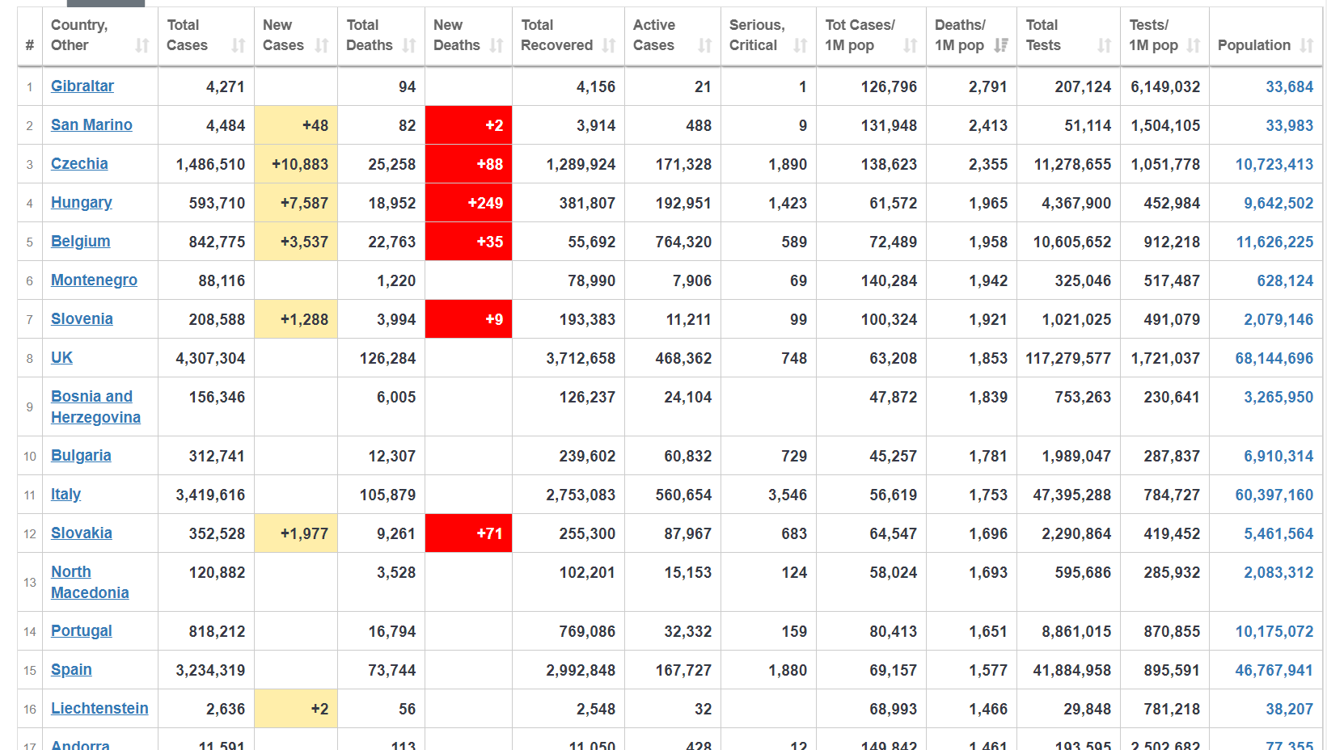Click red +249 new deaths cell
Screen dimensions: 1327x750
point(469,203)
